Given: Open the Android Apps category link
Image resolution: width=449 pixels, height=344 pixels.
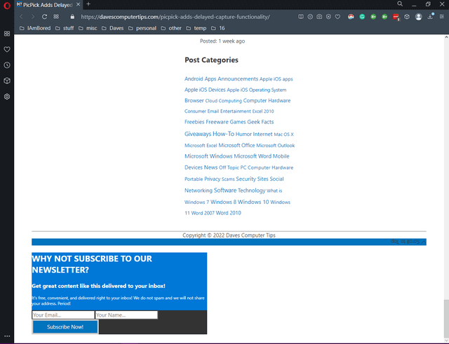Looking at the screenshot, I should 200,78.
